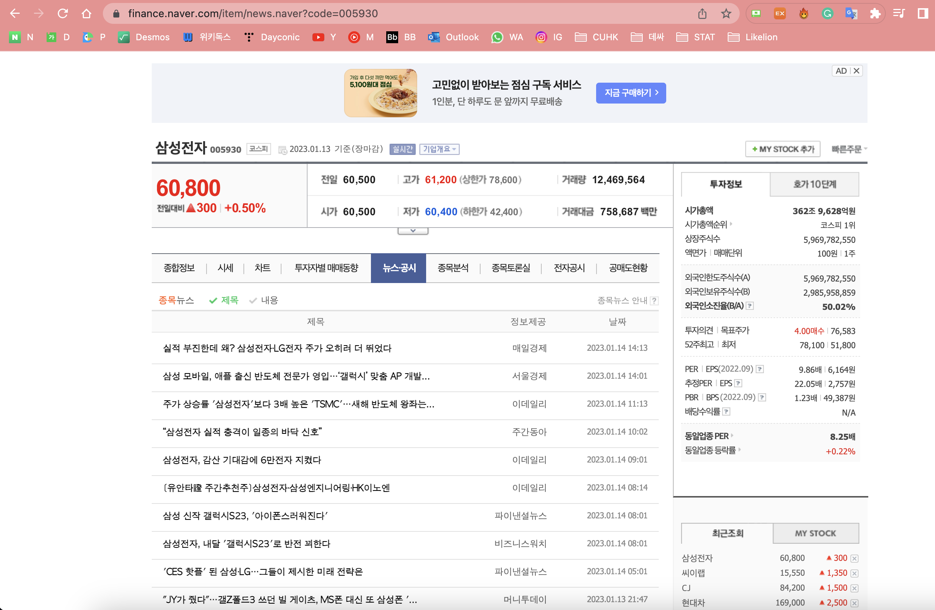Image resolution: width=935 pixels, height=610 pixels.
Task: Click help icon next to 외국인소진율(B/A)
Action: 750,306
